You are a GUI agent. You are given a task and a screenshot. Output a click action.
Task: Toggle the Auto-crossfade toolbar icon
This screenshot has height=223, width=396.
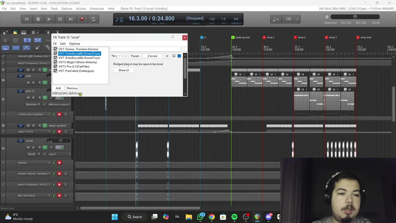pyautogui.click(x=27, y=40)
